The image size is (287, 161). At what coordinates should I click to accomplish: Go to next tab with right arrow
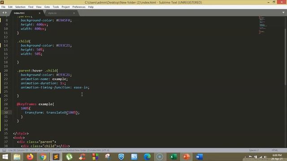[x=6, y=13]
